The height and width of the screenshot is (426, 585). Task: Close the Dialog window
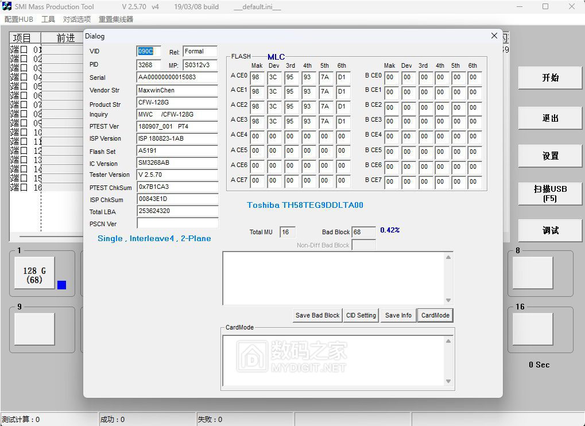[494, 36]
